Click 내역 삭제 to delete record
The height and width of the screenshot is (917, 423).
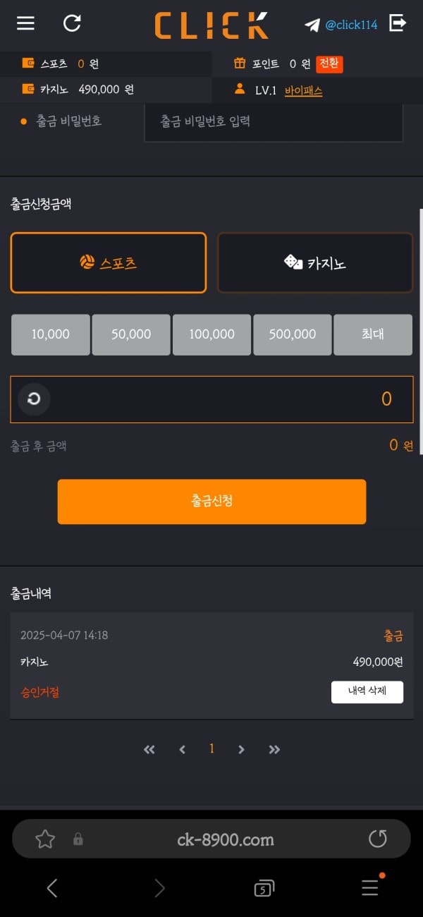[x=367, y=692]
